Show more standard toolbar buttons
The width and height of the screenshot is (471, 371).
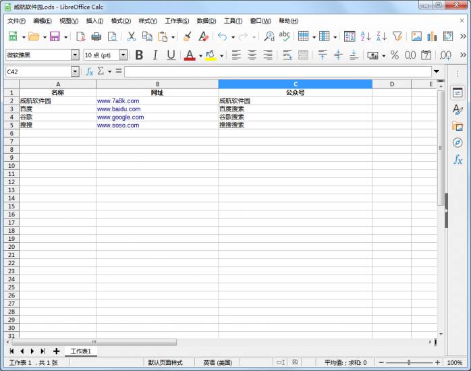(463, 36)
